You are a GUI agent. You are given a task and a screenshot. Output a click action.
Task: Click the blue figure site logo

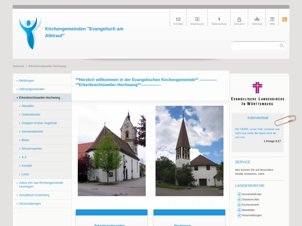point(30,33)
